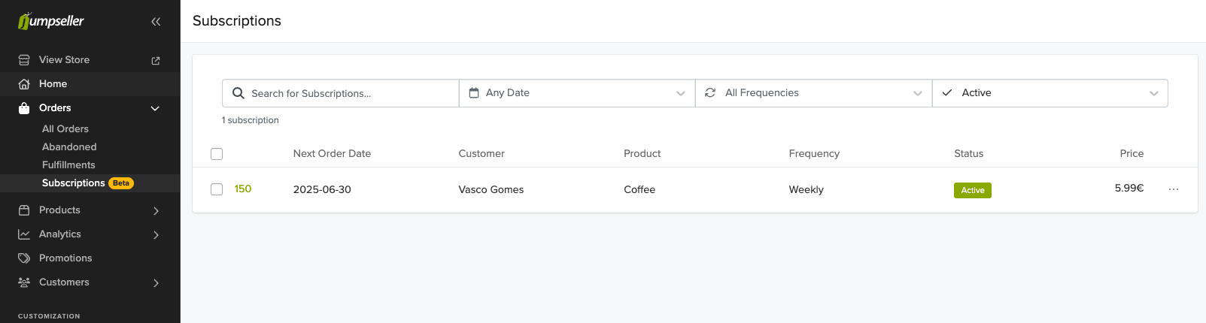Click the Promotions tag icon
1206x323 pixels.
(24, 258)
